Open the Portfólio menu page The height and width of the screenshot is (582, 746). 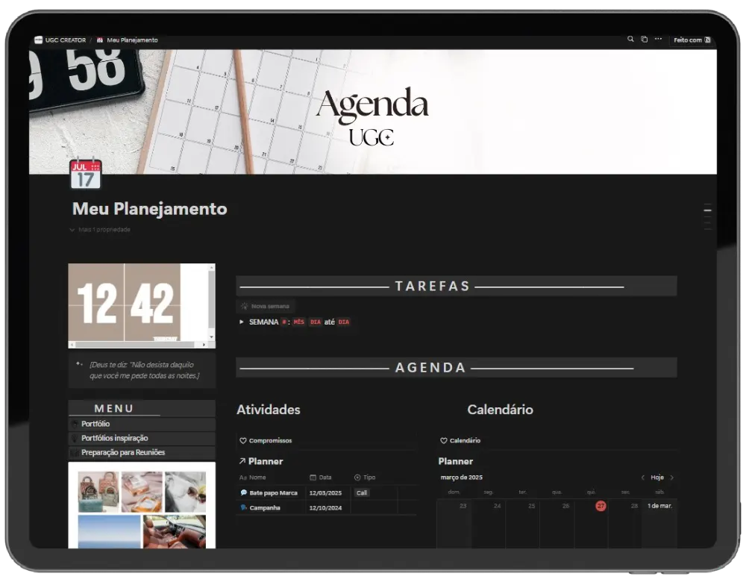coord(95,424)
